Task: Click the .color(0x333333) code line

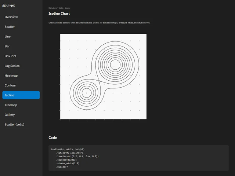Action: 66,160
